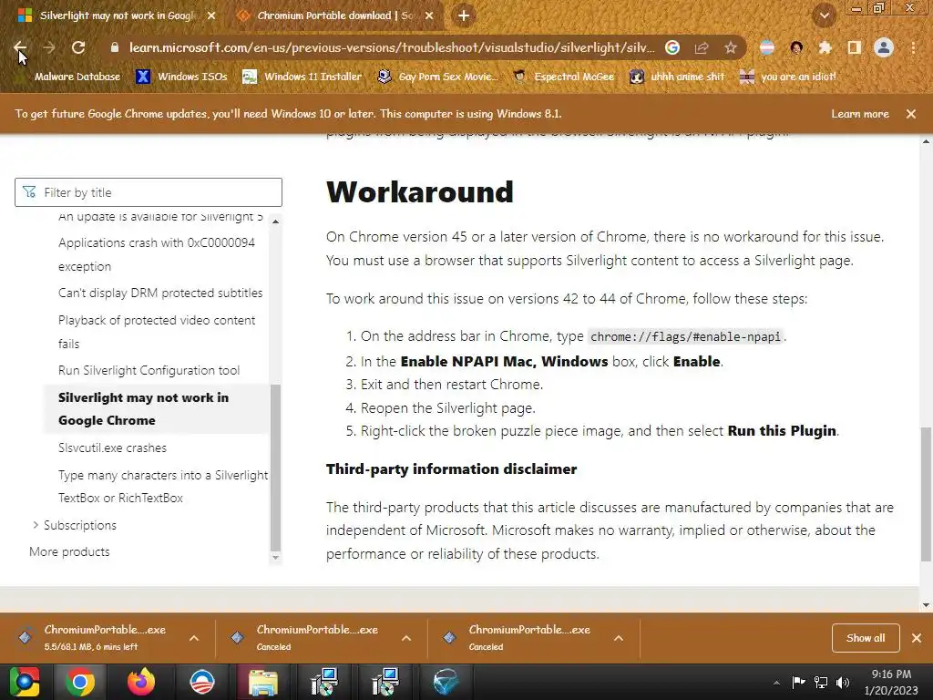Screen dimensions: 933x700
Task: Close the Chromium Portable download tab
Action: pos(429,15)
